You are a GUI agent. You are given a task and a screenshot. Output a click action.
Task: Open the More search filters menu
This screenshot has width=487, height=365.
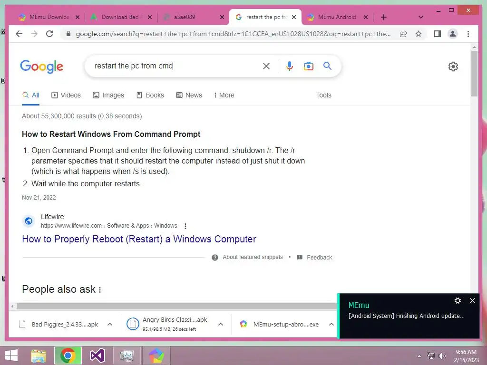tap(224, 95)
